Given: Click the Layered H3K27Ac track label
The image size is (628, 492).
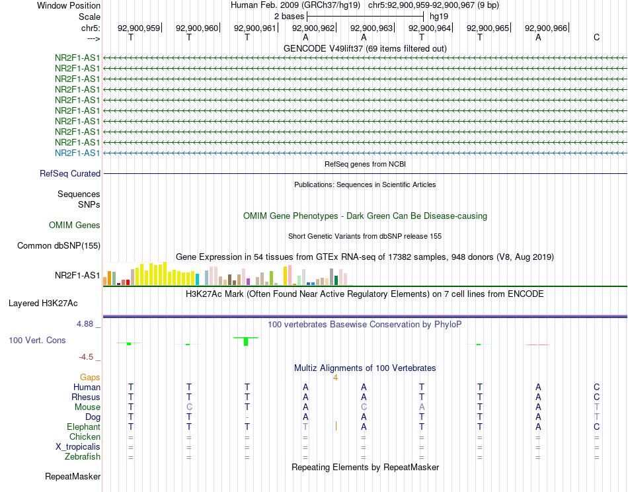Looking at the screenshot, I should coord(43,304).
